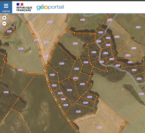Click parcel label 0052

click(x=9, y=31)
